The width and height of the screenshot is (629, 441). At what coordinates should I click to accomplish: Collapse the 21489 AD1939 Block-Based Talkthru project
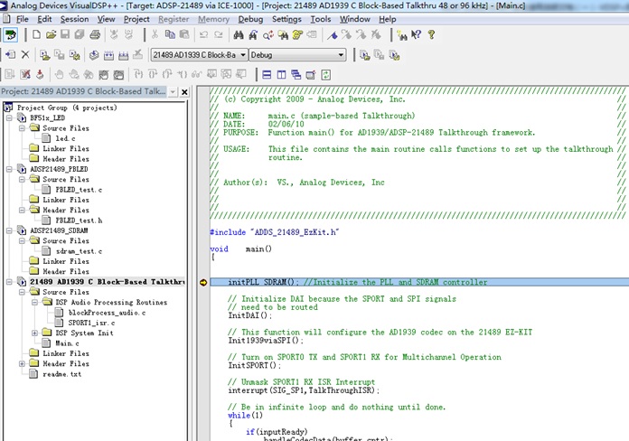[x=9, y=282]
